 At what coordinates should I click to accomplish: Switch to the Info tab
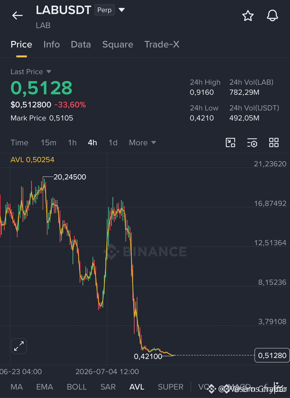tap(51, 45)
